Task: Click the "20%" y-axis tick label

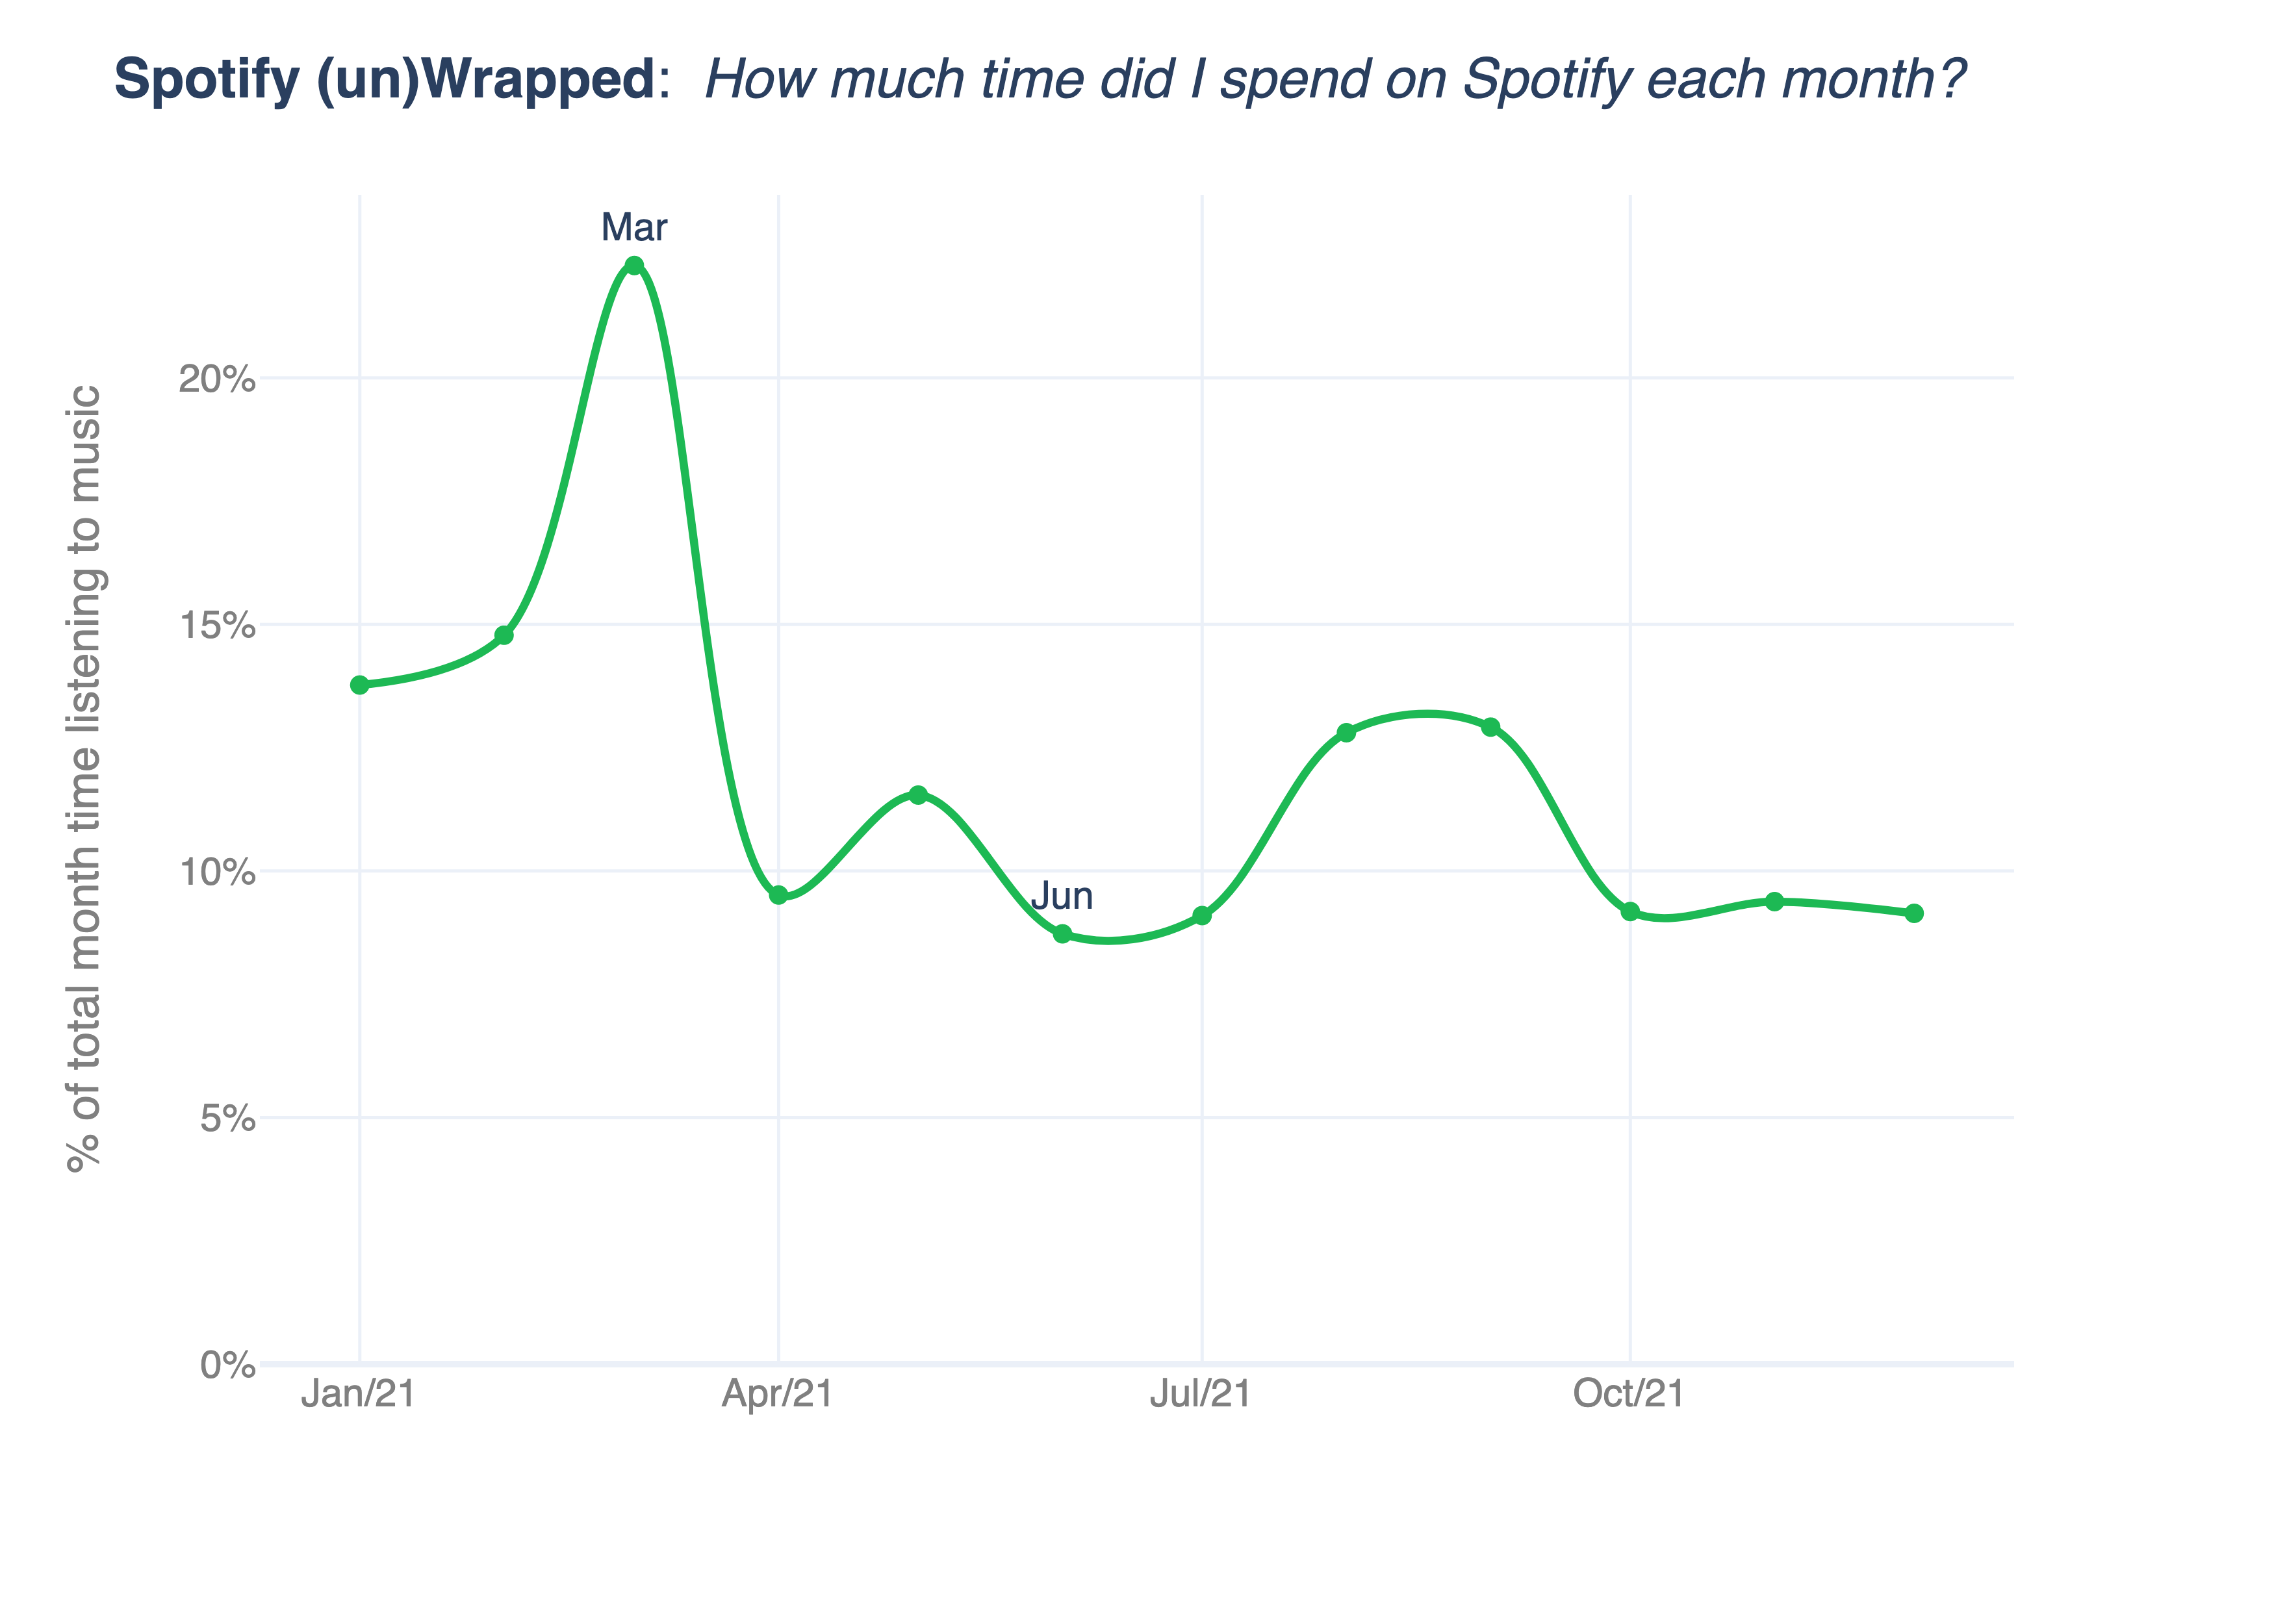Action: tap(217, 380)
